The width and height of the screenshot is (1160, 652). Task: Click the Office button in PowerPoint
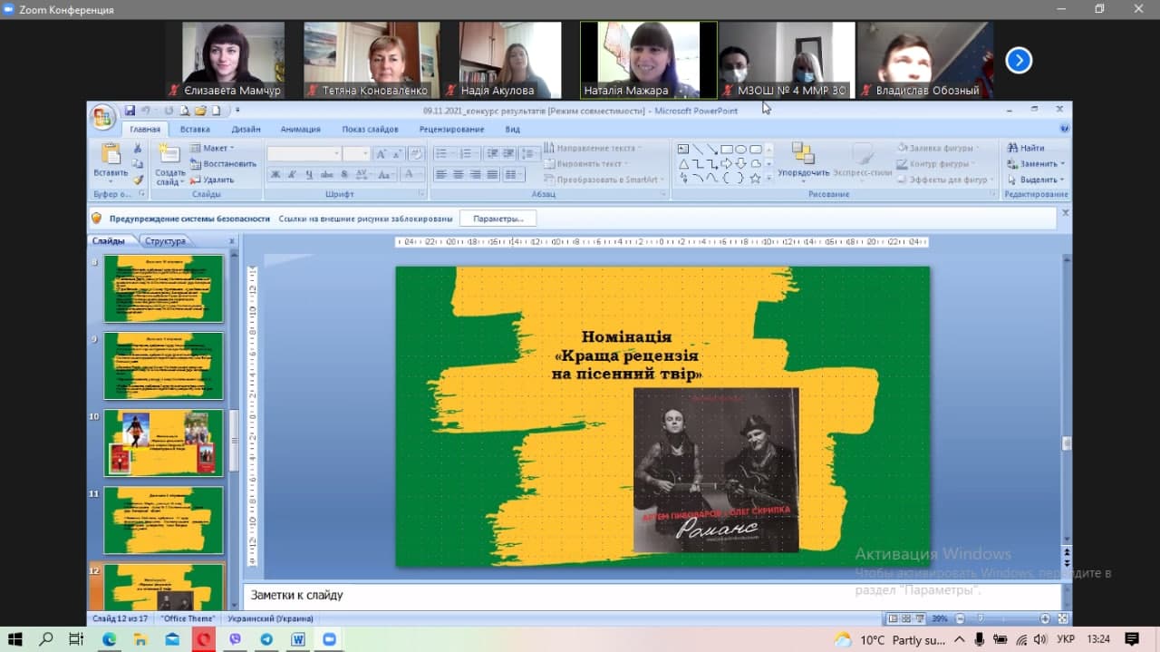102,117
